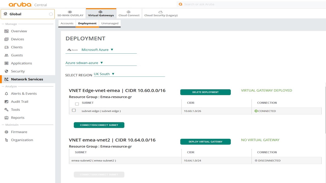
Task: Click the Aruba Central logo
Action: tap(28, 5)
